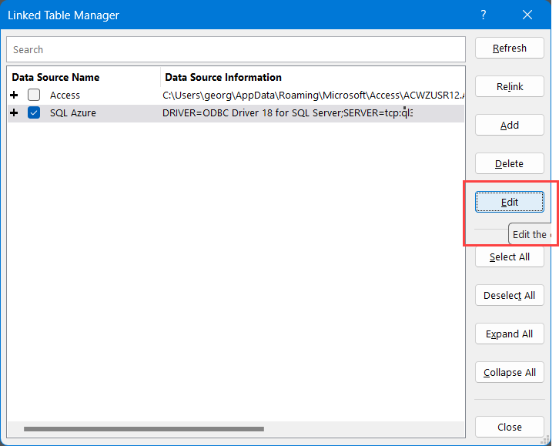This screenshot has height=446, width=559.
Task: Expand the SQL Azure row
Action: [x=14, y=113]
